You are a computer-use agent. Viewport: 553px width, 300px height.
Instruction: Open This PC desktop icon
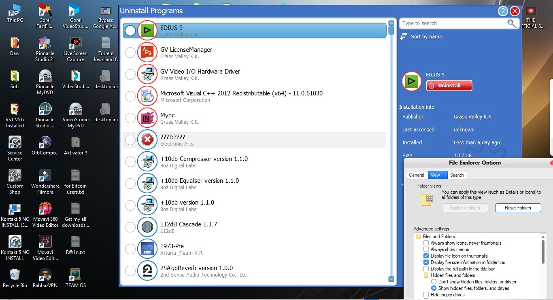[x=15, y=13]
